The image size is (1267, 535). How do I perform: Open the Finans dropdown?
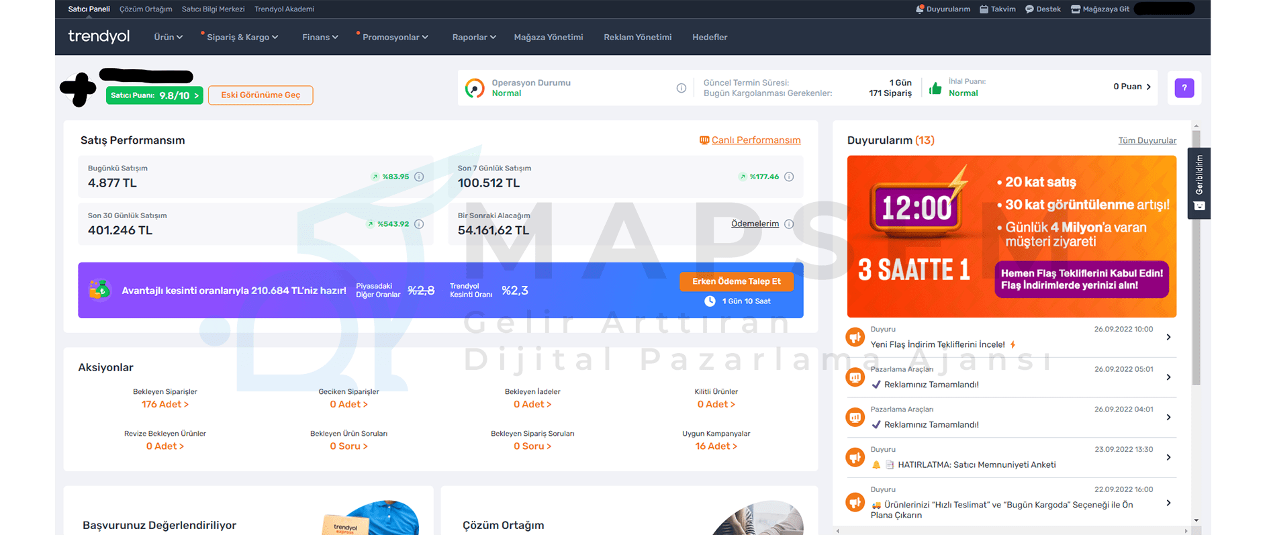320,37
